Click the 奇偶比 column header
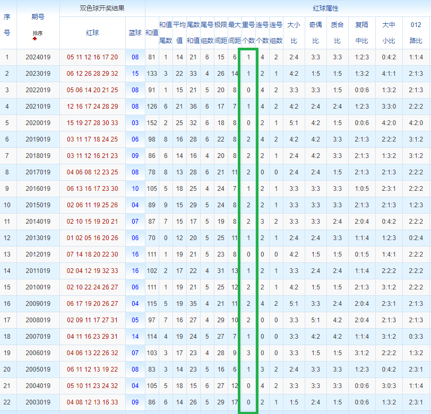This screenshot has width=431, height=414. coord(315,33)
